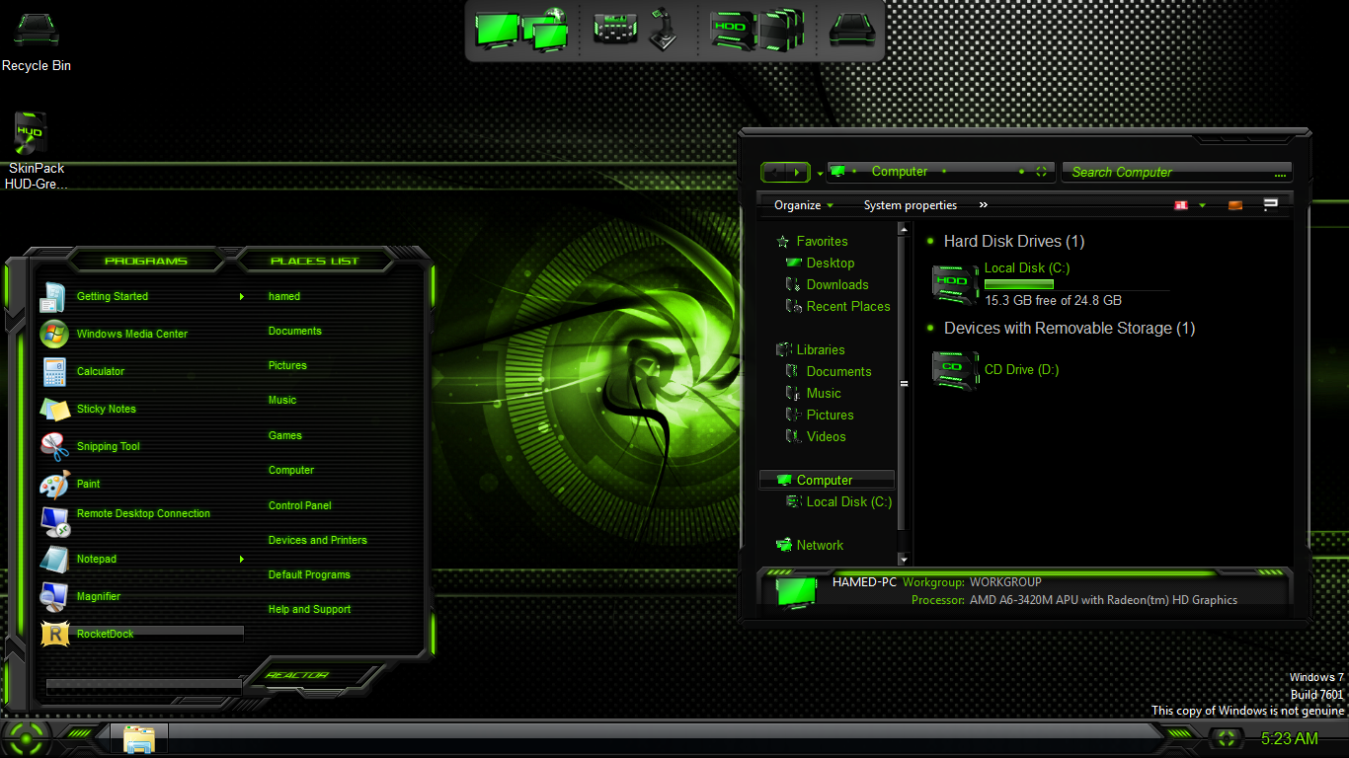
Task: Go back with the Explorer back arrow
Action: (773, 173)
